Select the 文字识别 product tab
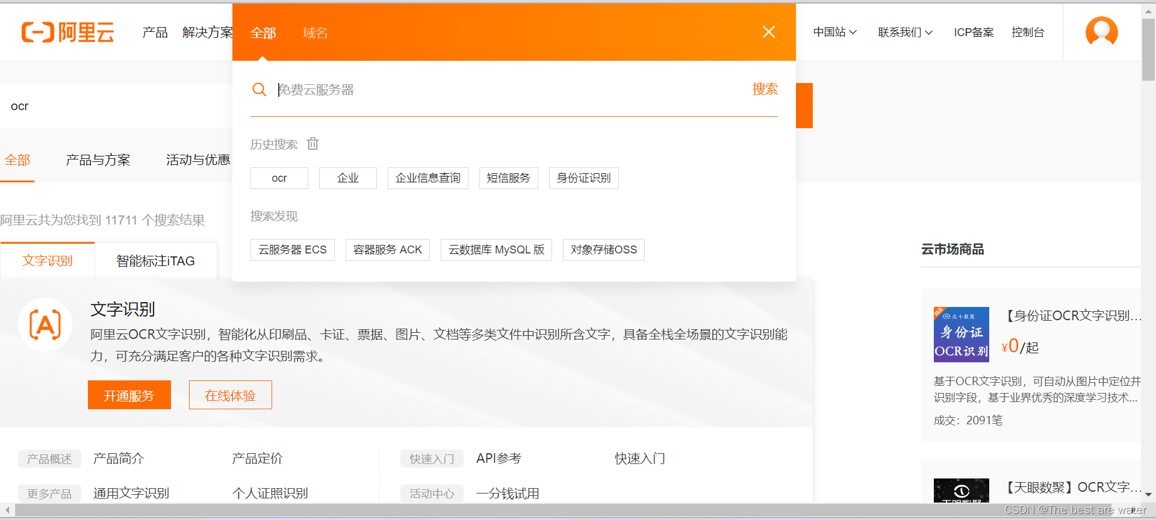This screenshot has width=1156, height=520. 48,261
